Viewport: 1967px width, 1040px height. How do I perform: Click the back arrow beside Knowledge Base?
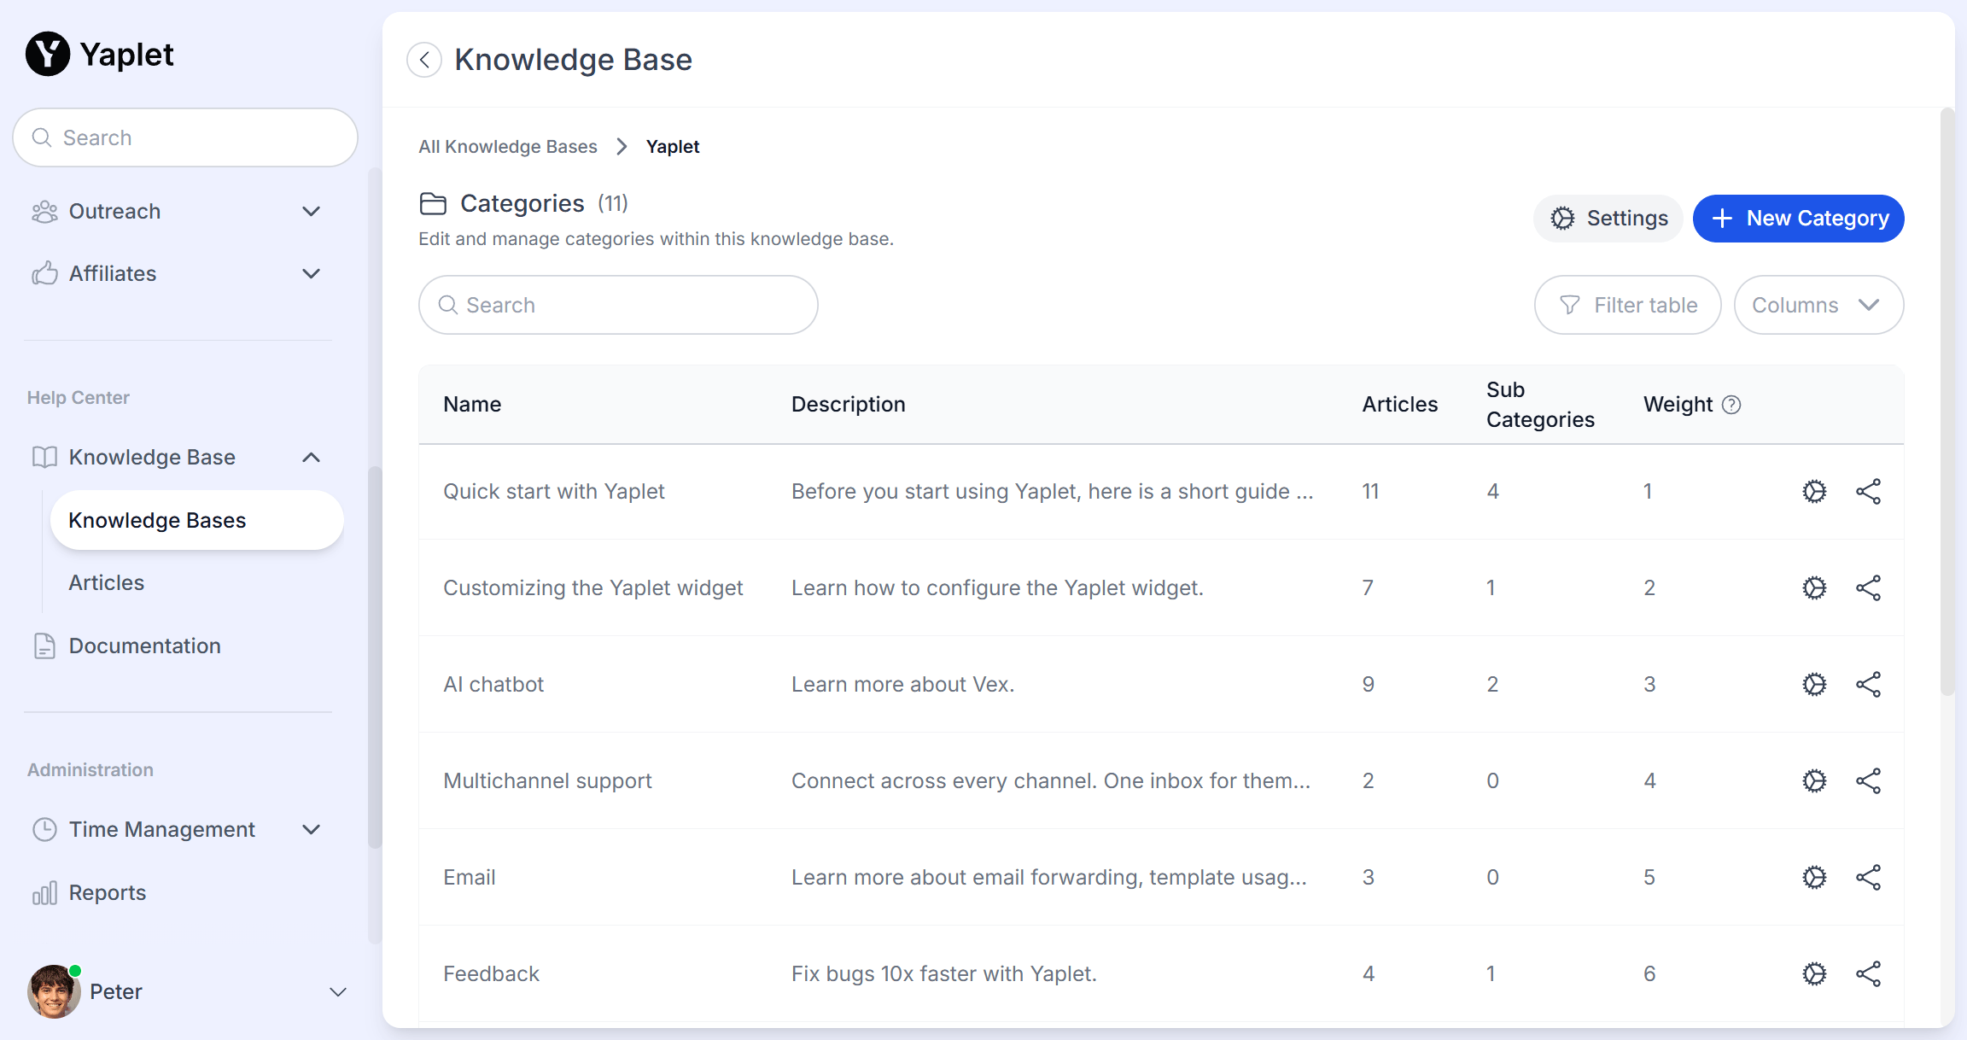click(x=424, y=60)
